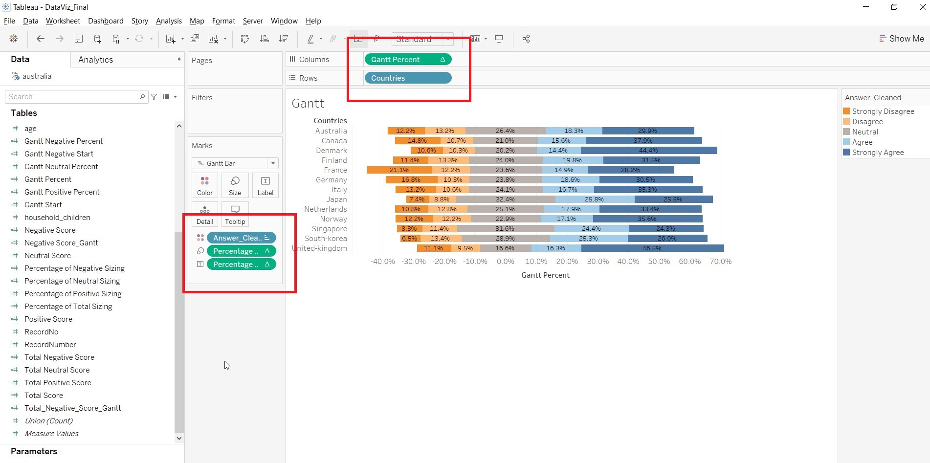
Task: Sort ascending using the toolbar icon
Action: click(264, 39)
